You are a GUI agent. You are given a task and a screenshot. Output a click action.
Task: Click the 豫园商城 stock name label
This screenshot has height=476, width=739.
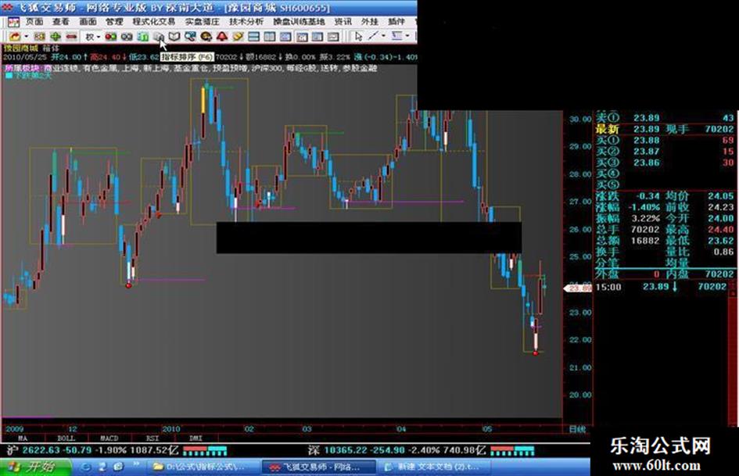coord(21,48)
